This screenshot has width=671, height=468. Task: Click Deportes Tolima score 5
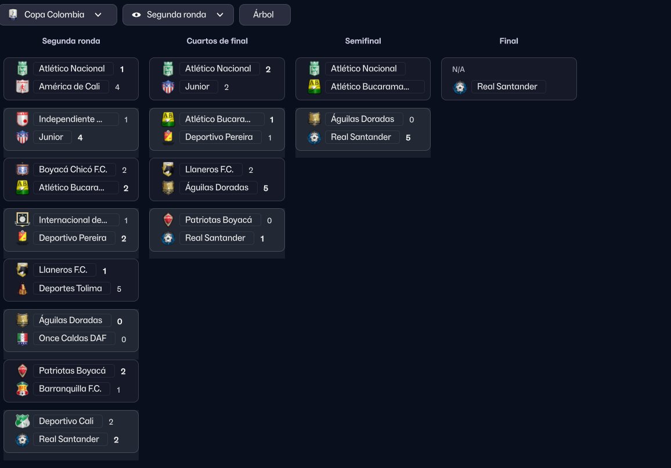[119, 289]
